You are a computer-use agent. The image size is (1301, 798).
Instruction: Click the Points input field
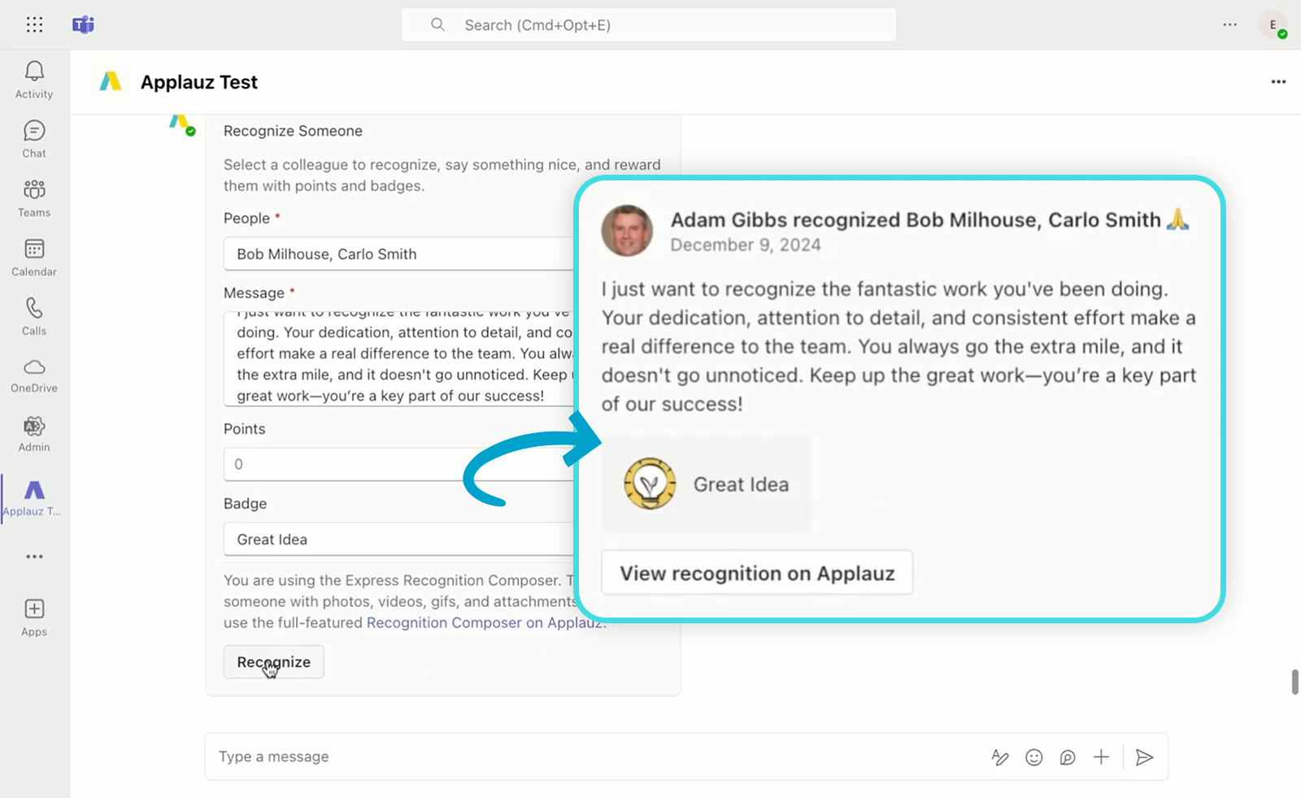[398, 465]
